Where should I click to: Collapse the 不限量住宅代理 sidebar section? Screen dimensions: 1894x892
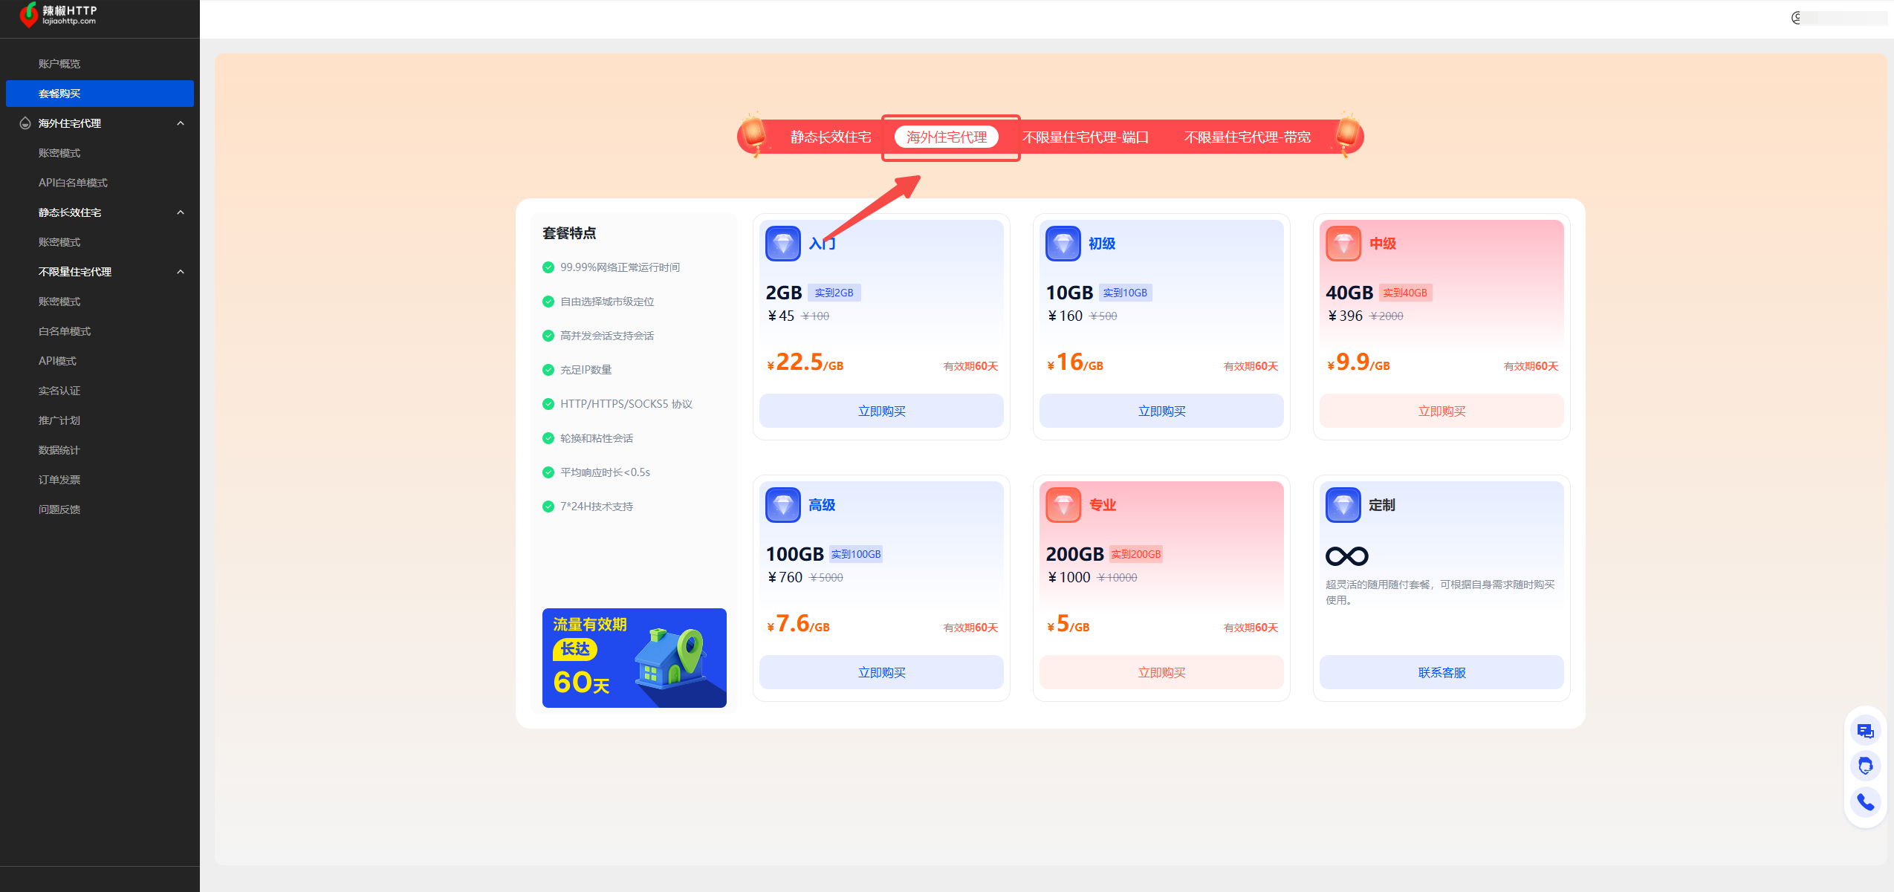(181, 272)
